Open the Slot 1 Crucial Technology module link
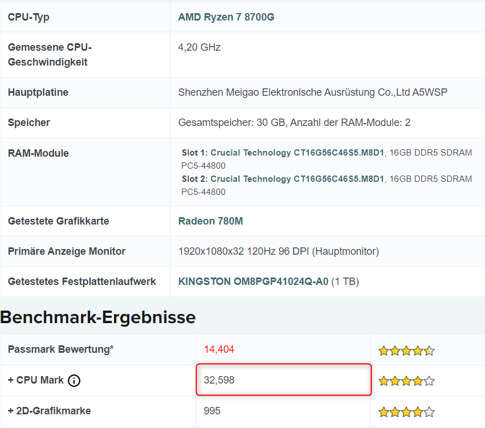 (x=297, y=153)
